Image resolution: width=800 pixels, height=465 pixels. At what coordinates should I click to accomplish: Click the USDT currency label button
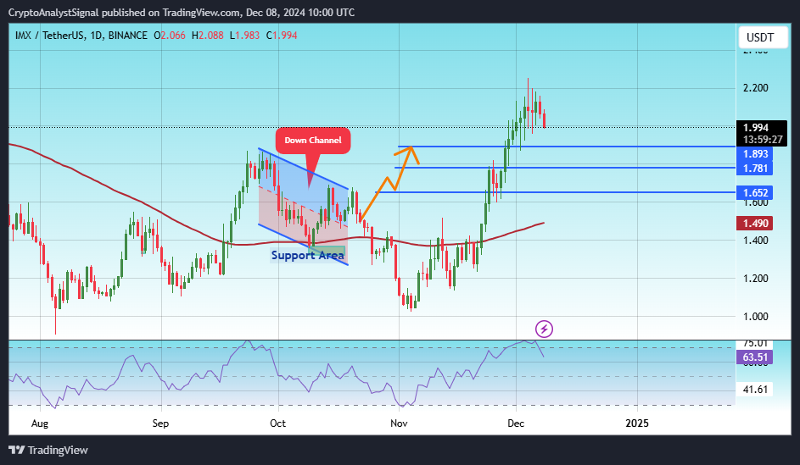(762, 37)
